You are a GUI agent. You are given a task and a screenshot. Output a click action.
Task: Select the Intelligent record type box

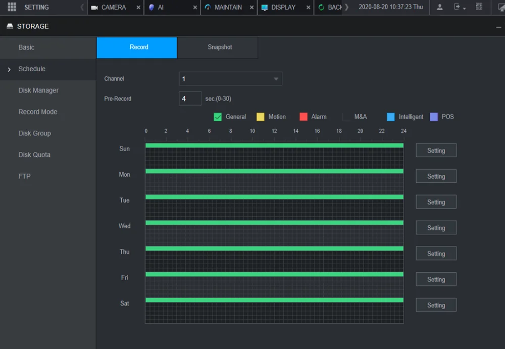coord(391,117)
